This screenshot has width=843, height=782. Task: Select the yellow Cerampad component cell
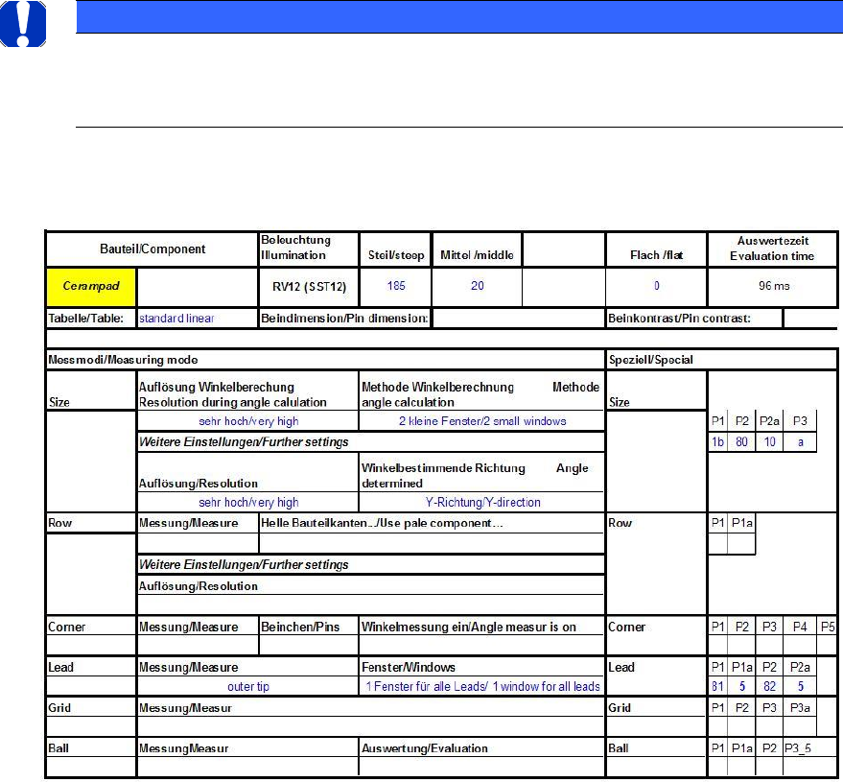[91, 286]
